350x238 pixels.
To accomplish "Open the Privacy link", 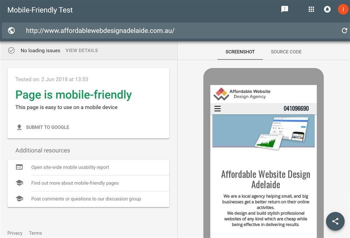I will pyautogui.click(x=15, y=233).
